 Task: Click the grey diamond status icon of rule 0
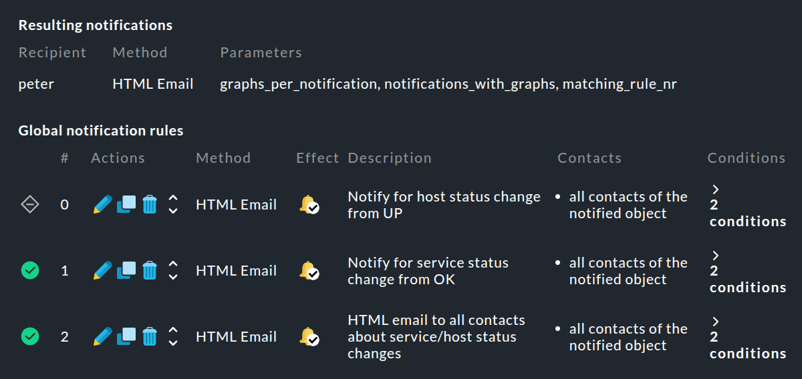tap(30, 205)
